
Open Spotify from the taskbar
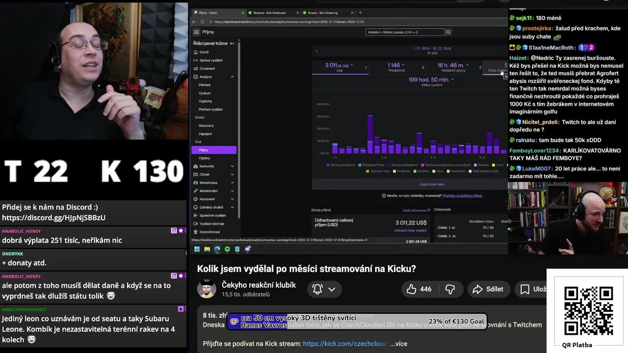pos(227,249)
